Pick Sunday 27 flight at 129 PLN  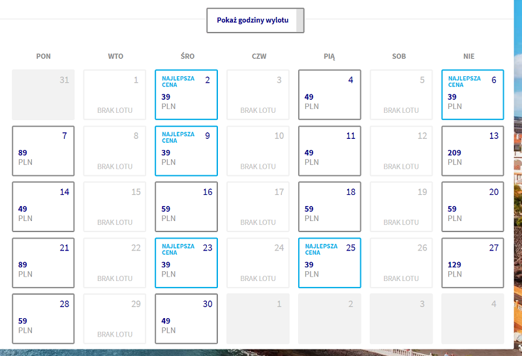pos(472,263)
